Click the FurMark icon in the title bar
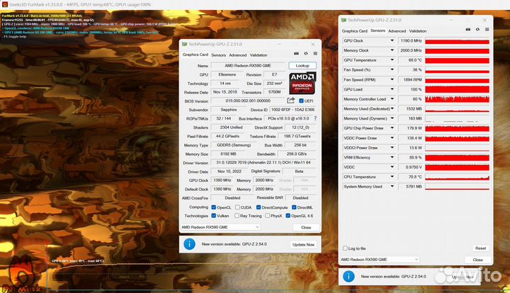 [4, 4]
